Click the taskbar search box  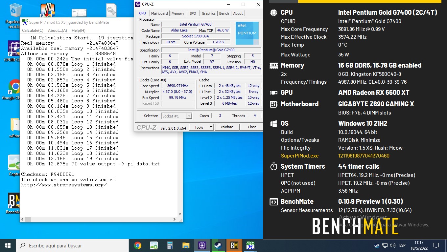point(72,245)
